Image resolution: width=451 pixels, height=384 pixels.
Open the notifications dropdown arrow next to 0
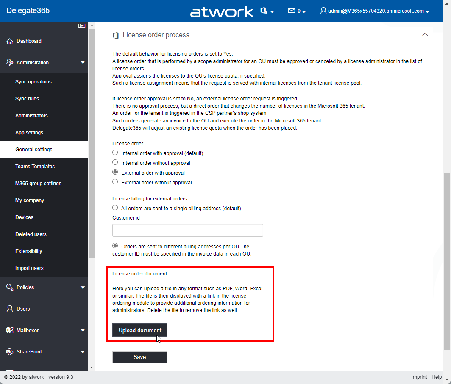pos(304,11)
